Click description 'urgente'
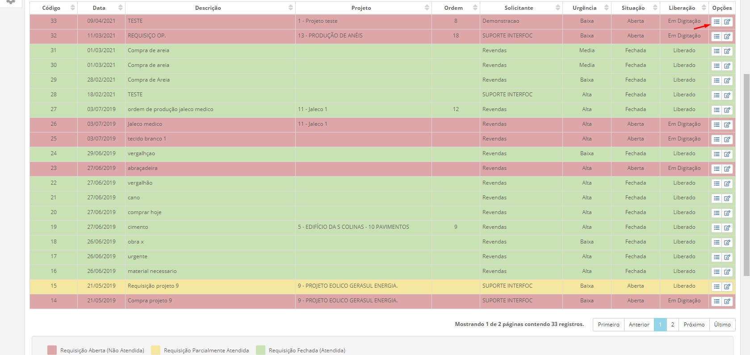Image resolution: width=750 pixels, height=355 pixels. (137, 256)
